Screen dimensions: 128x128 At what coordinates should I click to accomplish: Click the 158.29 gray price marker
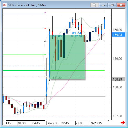(119, 79)
